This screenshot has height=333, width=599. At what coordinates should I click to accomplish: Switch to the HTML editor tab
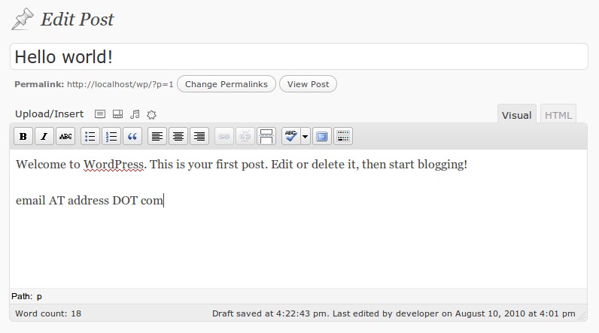click(558, 115)
